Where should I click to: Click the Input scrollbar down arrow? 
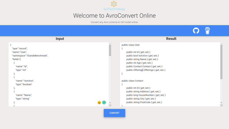pos(110,103)
